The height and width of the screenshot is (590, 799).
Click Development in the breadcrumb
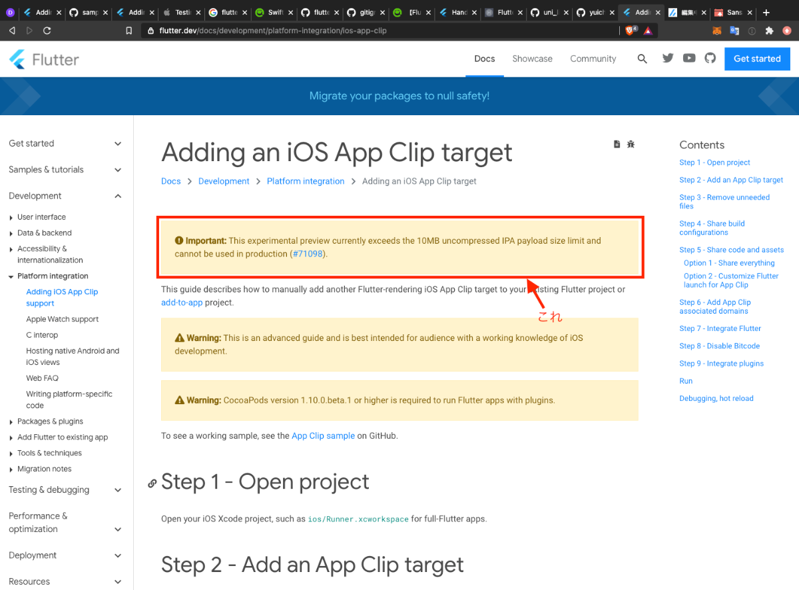tap(224, 181)
